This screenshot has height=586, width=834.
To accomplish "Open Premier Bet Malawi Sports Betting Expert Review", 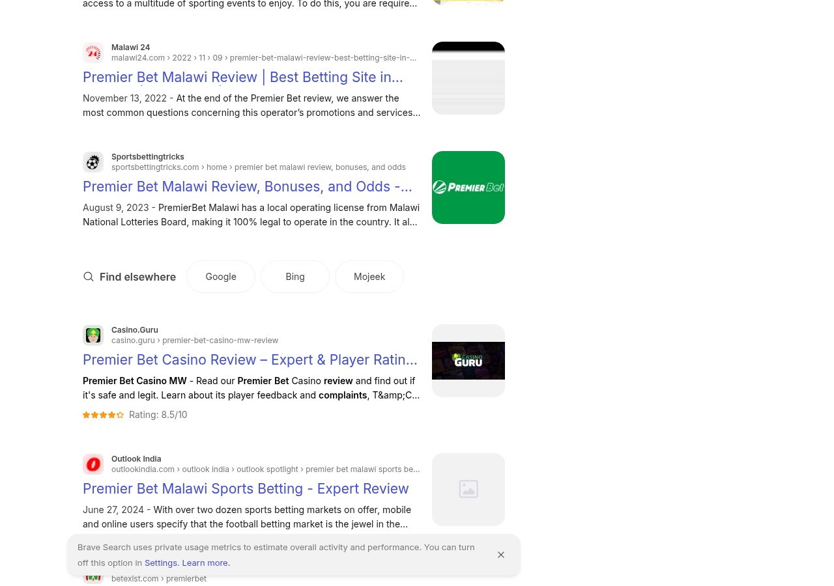I will click(246, 488).
